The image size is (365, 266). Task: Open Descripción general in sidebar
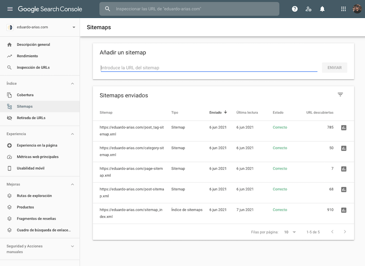pos(40,45)
